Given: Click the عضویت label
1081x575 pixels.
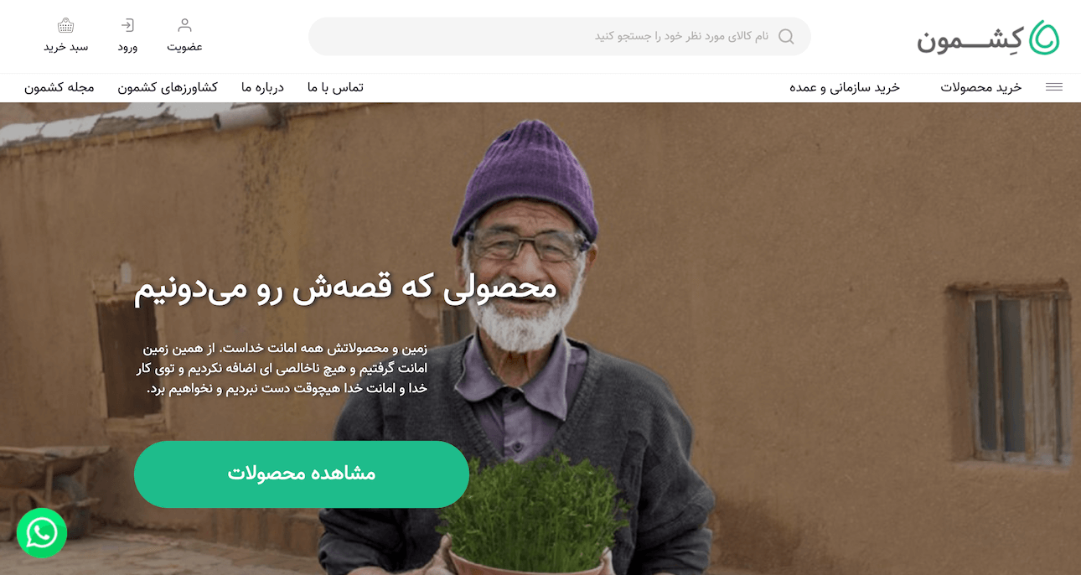Looking at the screenshot, I should pos(185,47).
